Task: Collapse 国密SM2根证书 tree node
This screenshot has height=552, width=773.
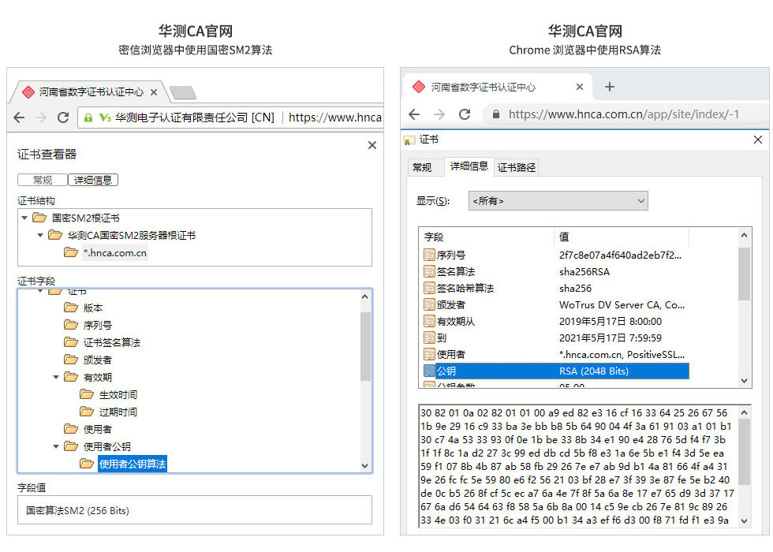Action: pyautogui.click(x=24, y=218)
